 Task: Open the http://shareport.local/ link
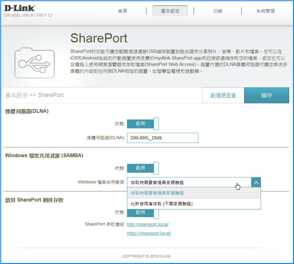tap(147, 225)
